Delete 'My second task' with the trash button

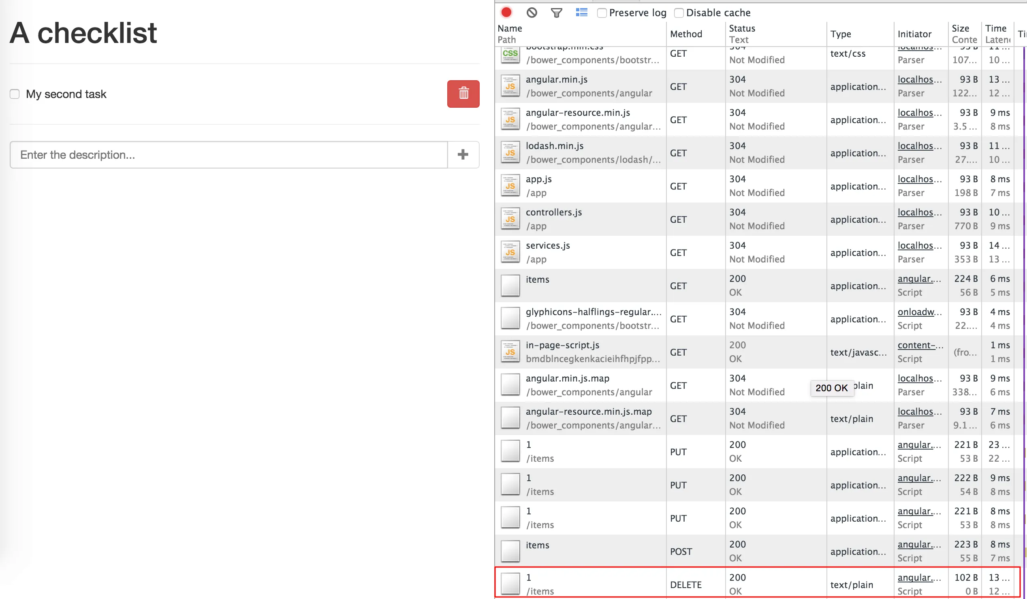coord(463,94)
